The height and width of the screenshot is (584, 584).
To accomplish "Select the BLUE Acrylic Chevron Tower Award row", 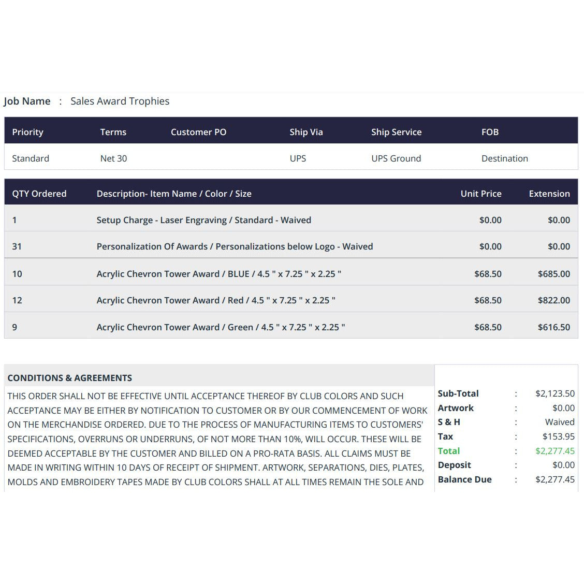I will tap(291, 274).
